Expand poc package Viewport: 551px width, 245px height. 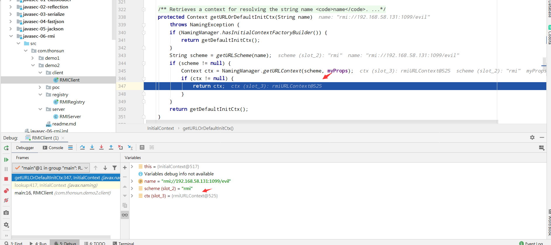[40, 87]
